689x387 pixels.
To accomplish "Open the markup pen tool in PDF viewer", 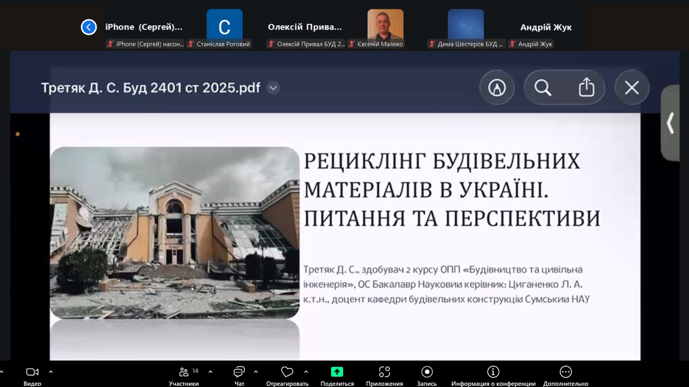I will [x=497, y=88].
